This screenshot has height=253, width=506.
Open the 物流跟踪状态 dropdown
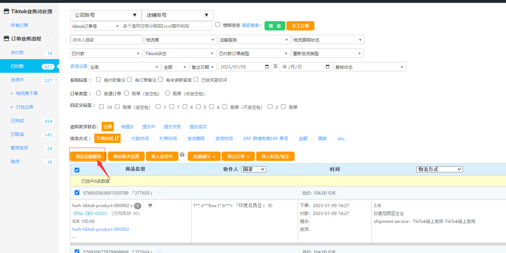coord(328,40)
